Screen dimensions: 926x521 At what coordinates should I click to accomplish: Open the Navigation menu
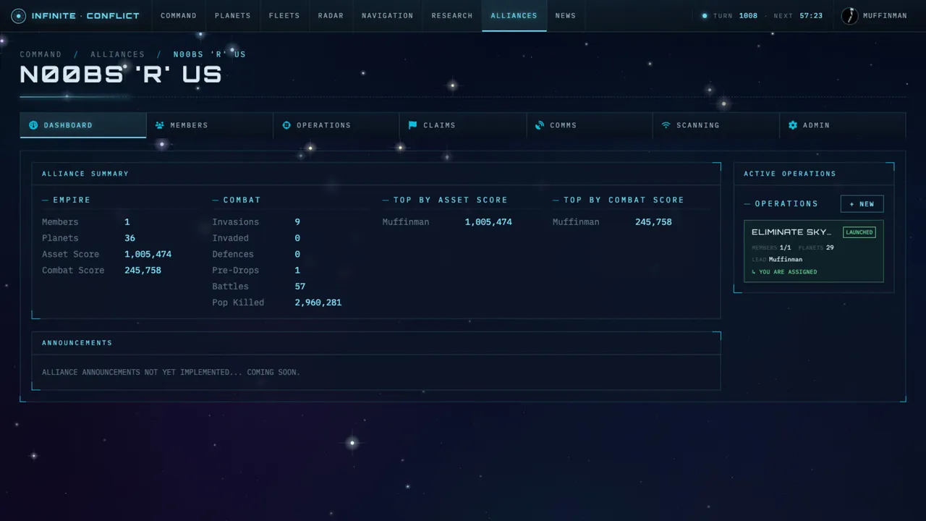pyautogui.click(x=388, y=16)
